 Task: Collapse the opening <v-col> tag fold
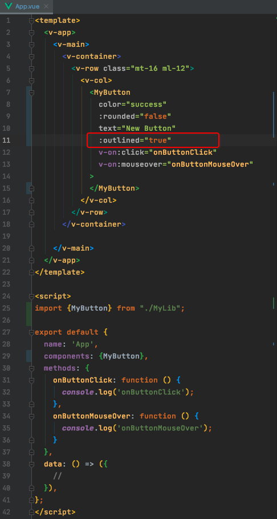pos(31,81)
